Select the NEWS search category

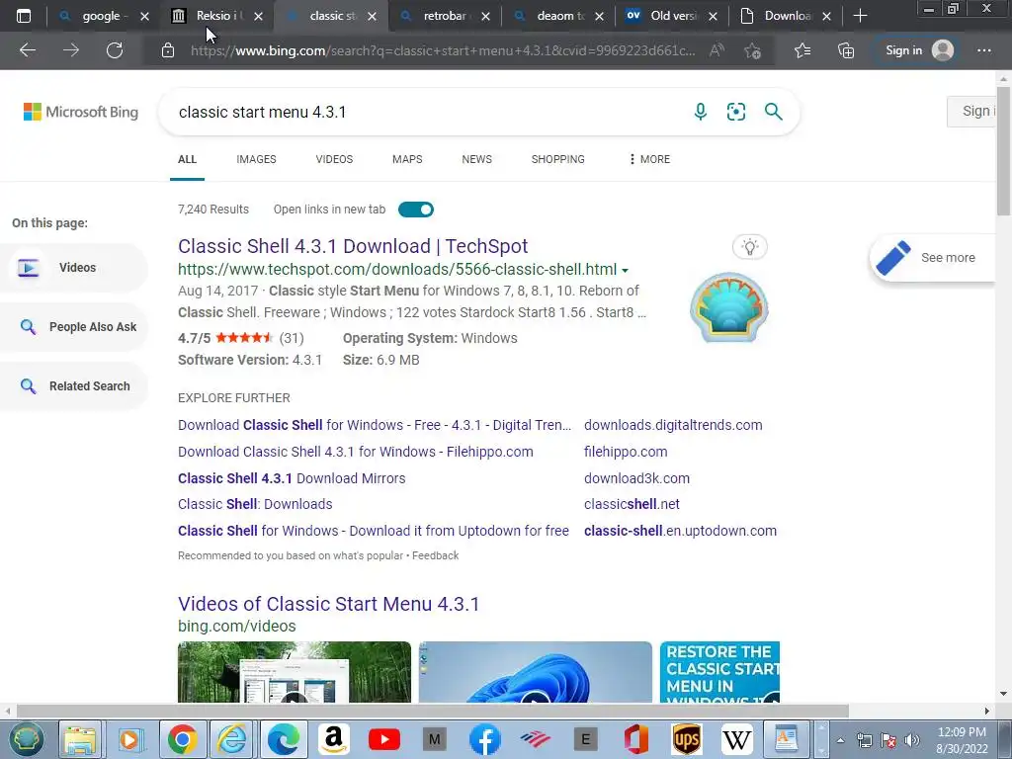click(477, 159)
